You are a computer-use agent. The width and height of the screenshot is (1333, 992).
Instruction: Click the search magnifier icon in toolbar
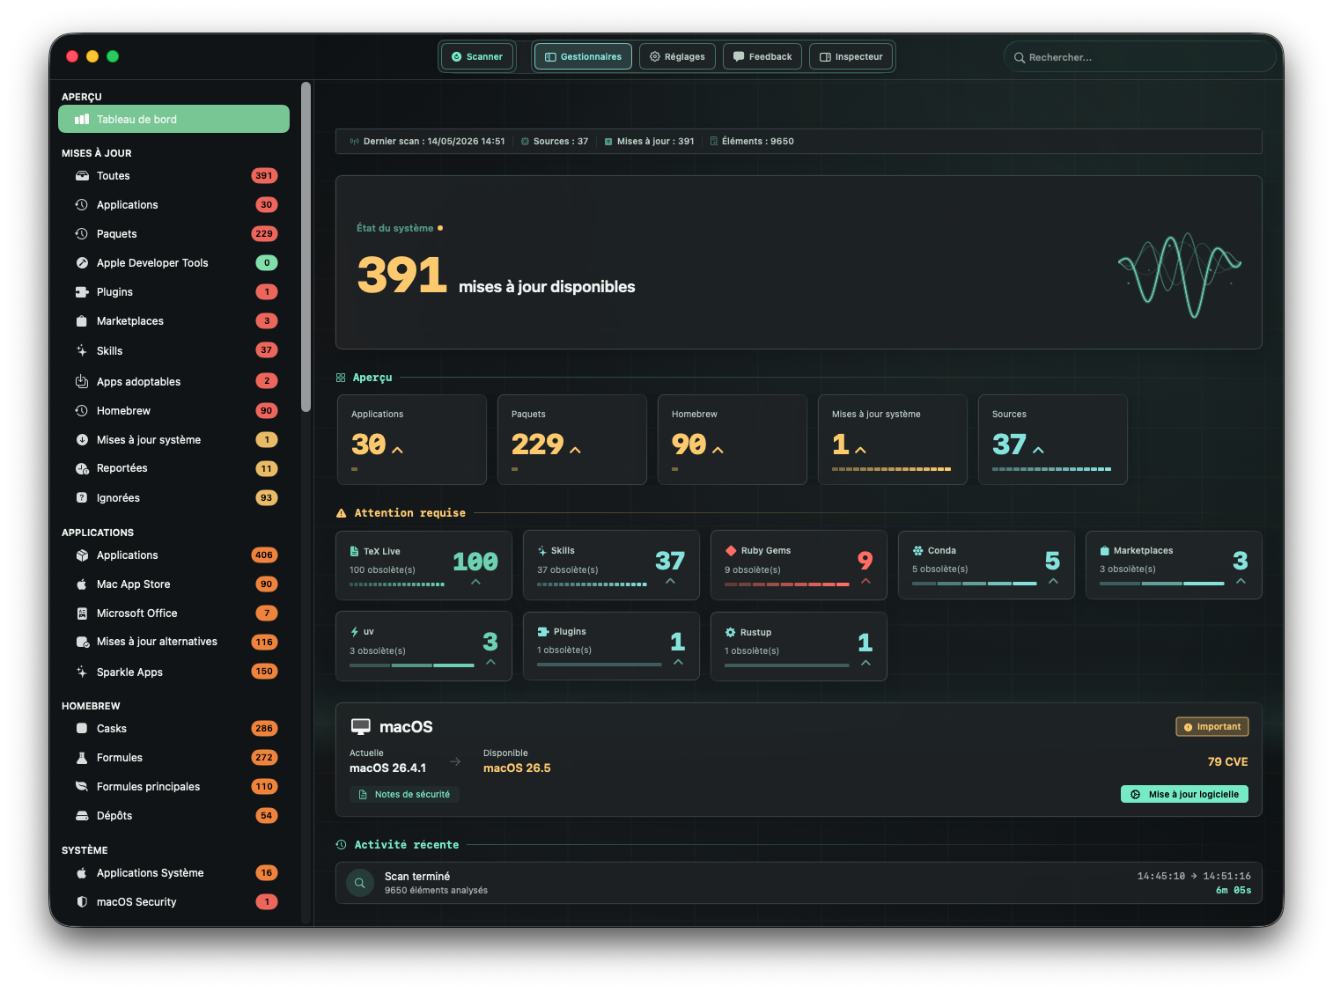(x=1020, y=57)
